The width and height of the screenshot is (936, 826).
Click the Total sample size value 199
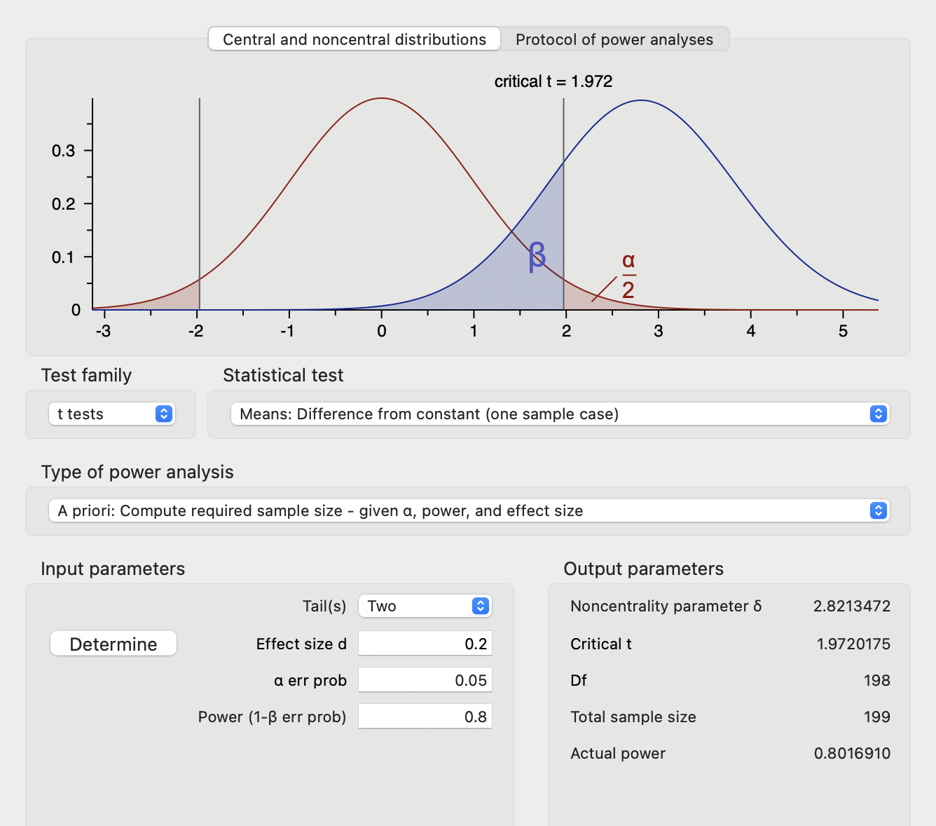pos(876,717)
